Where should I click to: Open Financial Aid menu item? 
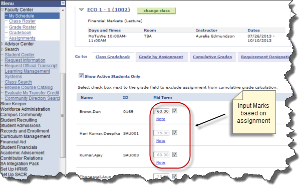click(13, 142)
